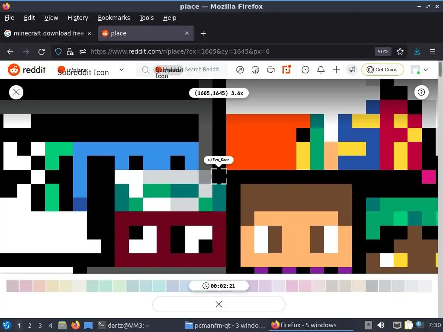Select the 'place' tab

pyautogui.click(x=146, y=33)
